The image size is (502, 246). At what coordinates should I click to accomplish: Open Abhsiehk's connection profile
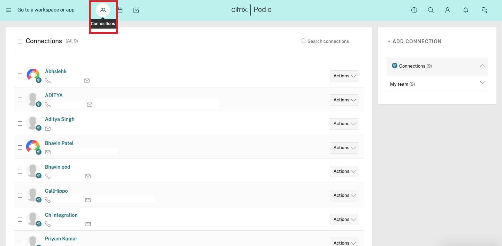coord(56,71)
